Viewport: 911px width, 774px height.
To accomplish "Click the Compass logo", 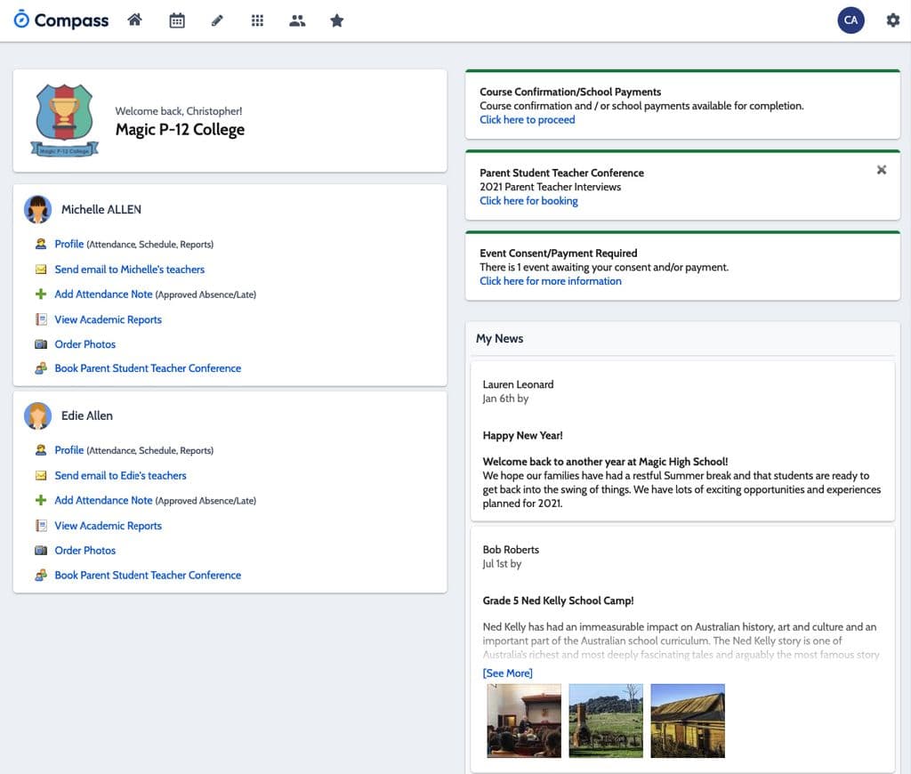I will pyautogui.click(x=61, y=20).
